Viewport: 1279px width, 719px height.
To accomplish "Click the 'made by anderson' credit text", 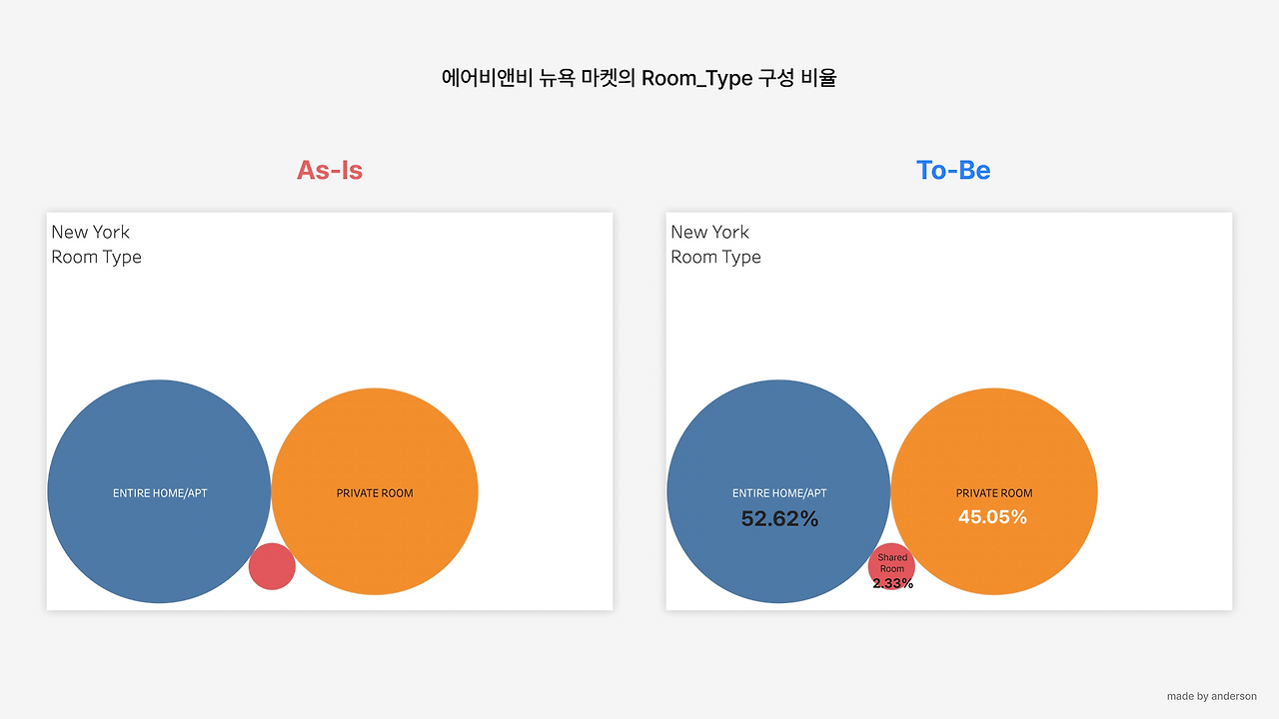I will click(x=1212, y=696).
